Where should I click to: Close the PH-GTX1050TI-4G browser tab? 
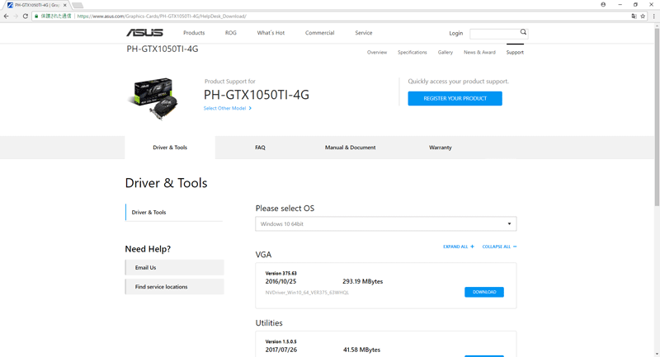click(65, 5)
